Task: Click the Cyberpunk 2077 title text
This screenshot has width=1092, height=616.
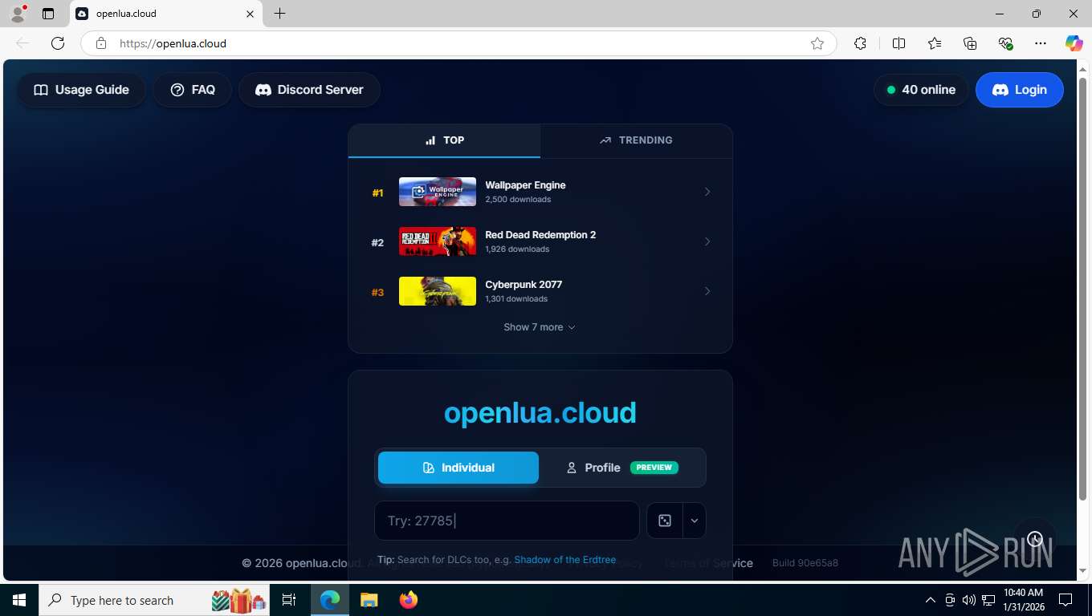Action: (x=524, y=285)
